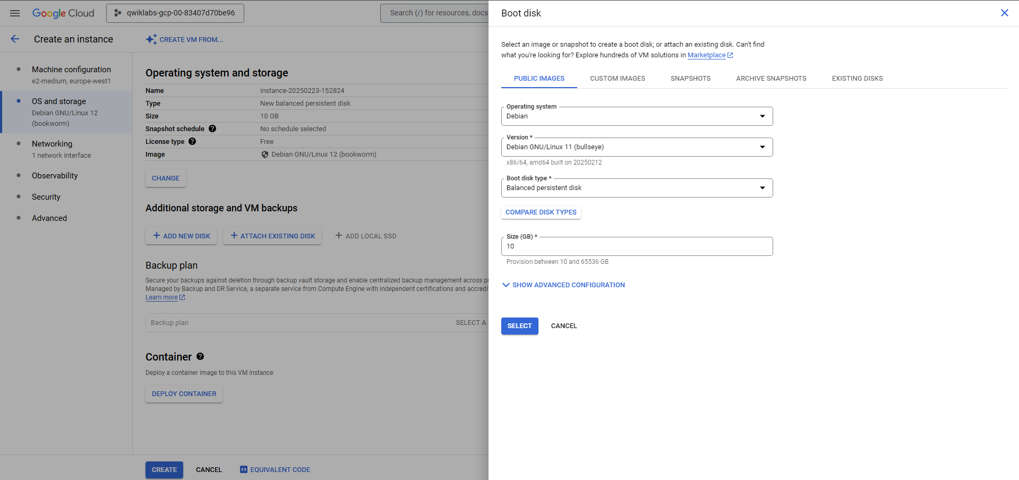Screen dimensions: 1019x480
Task: Click help icon next to Snapshot schedule
Action: click(212, 128)
